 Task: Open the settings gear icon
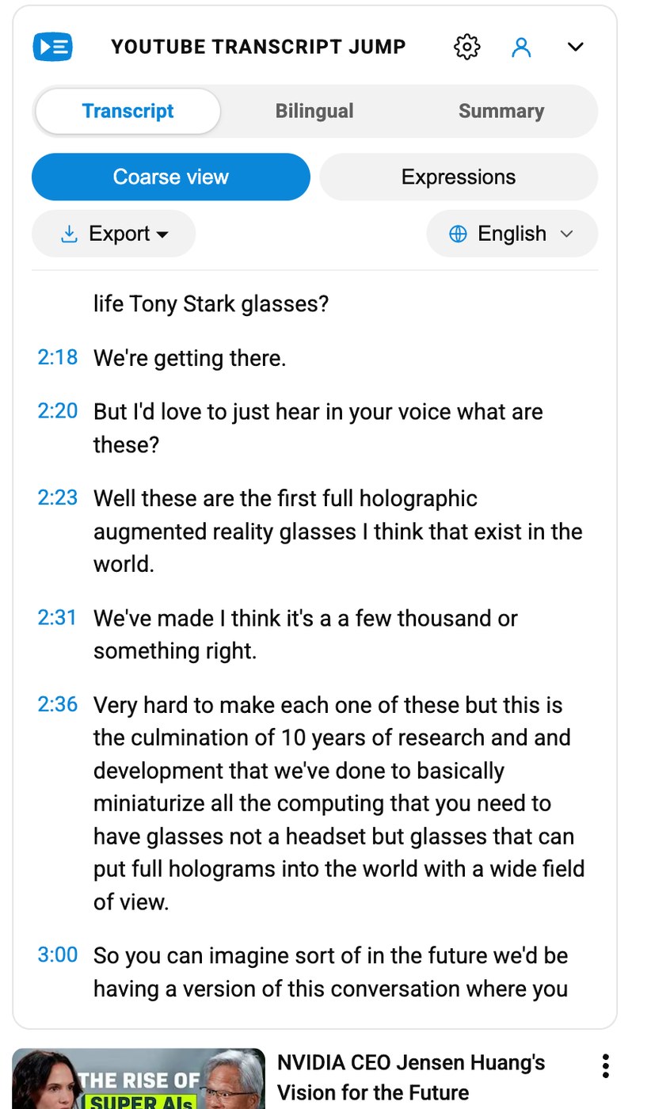coord(466,47)
